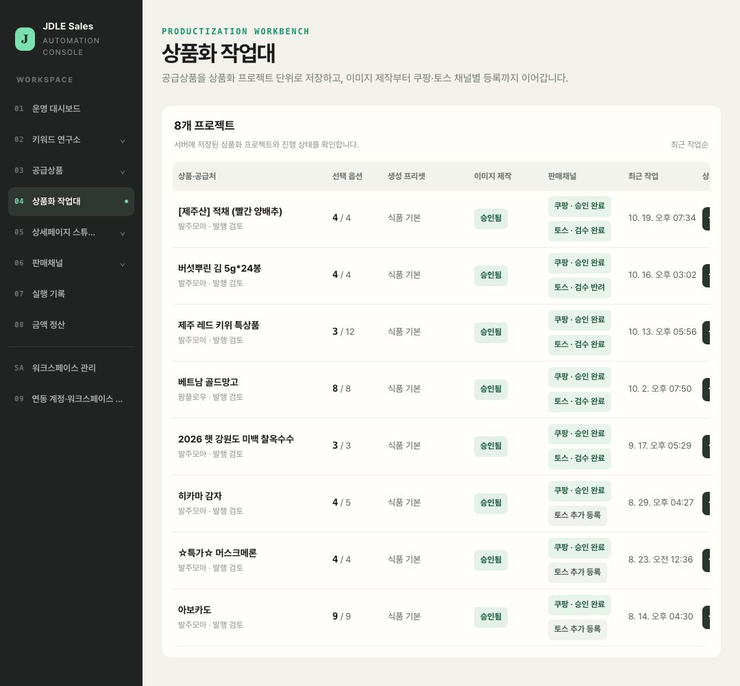The image size is (740, 686).
Task: Open 키워드 연구소 menu item
Action: point(71,139)
